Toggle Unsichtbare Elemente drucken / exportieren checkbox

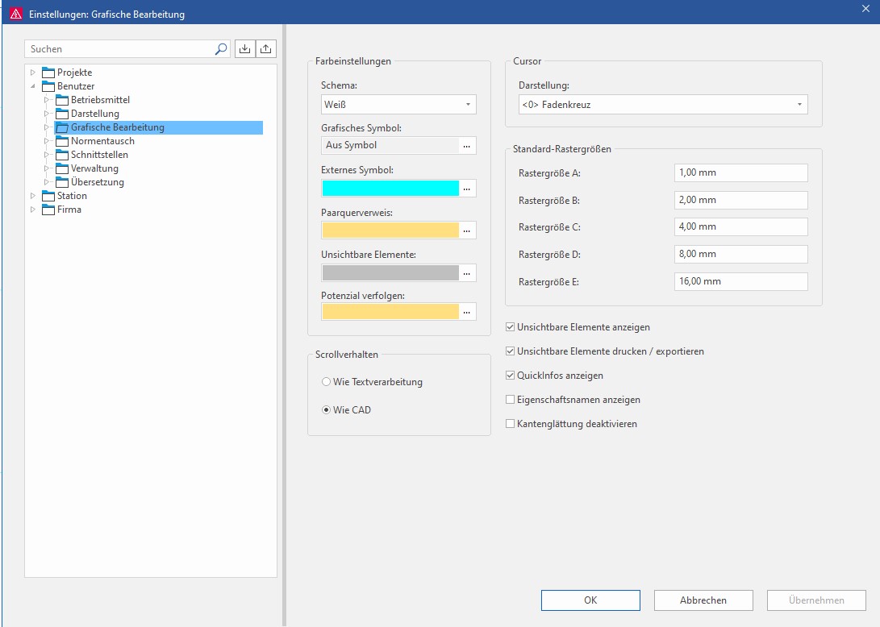[510, 351]
